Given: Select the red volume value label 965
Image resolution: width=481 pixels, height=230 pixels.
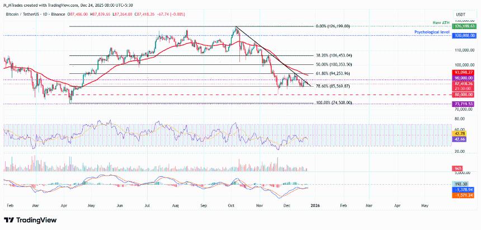Looking at the screenshot, I should pos(456,168).
